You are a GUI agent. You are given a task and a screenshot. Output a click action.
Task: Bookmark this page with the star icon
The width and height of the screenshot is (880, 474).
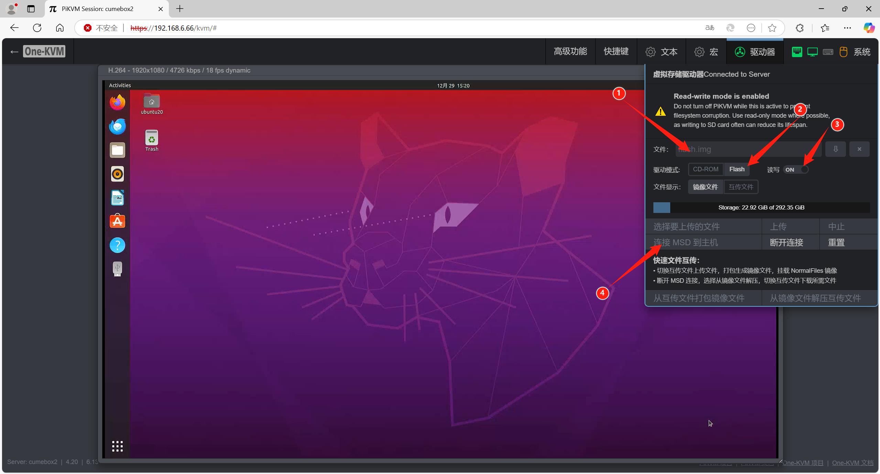coord(772,28)
